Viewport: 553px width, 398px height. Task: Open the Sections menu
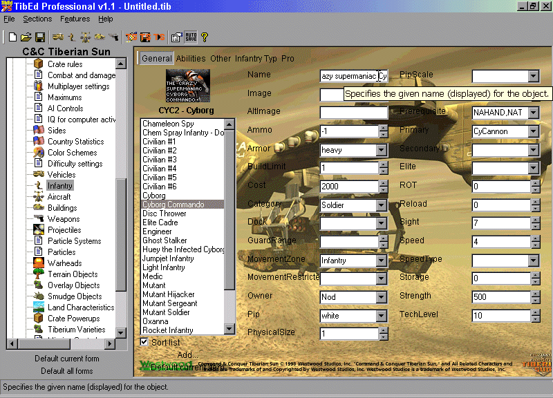tap(37, 19)
